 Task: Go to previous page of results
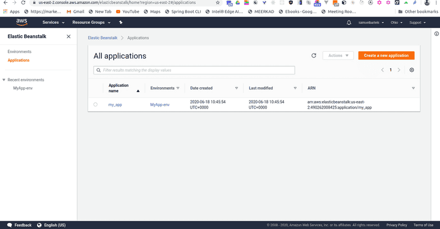pos(382,70)
